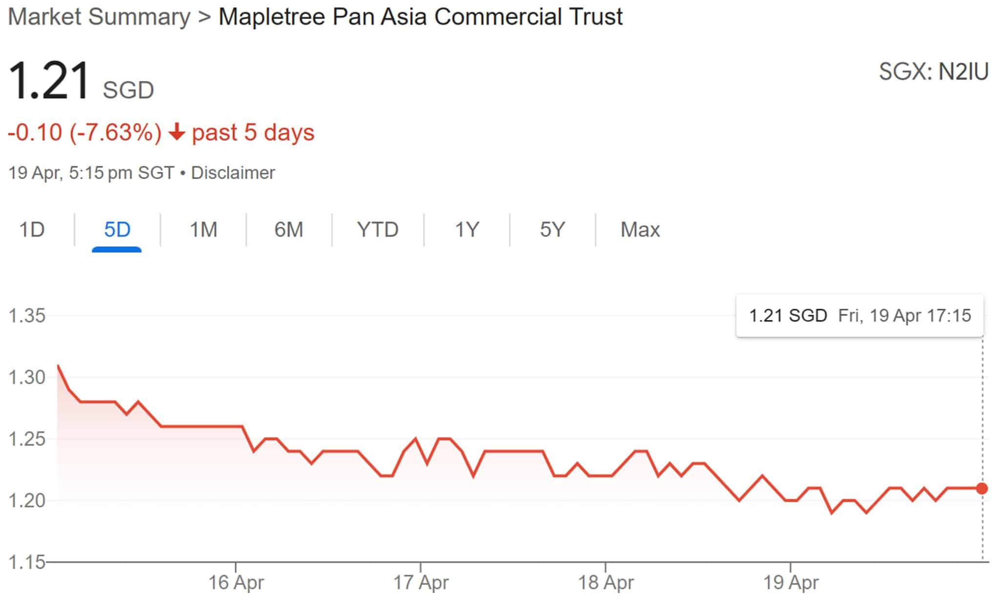The image size is (1000, 611).
Task: Click the red end-point marker on chart
Action: [x=982, y=488]
